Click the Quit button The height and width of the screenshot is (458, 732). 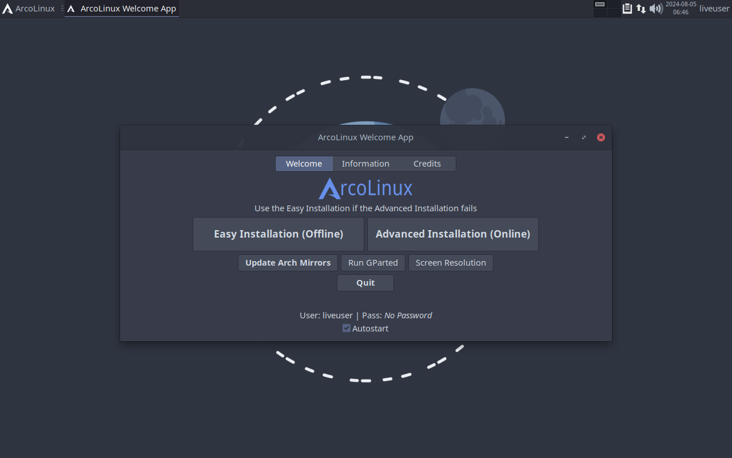coord(365,283)
